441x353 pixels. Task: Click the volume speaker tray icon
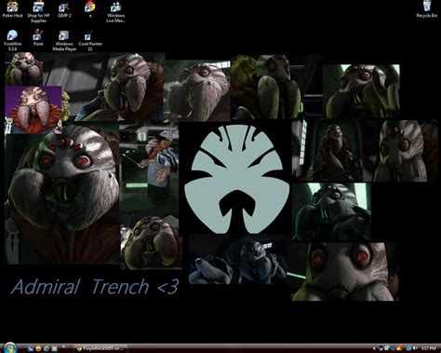[x=415, y=348]
